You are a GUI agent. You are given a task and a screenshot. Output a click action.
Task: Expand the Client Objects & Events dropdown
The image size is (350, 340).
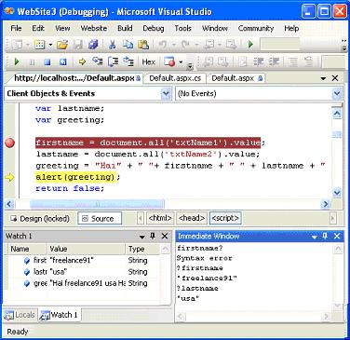click(x=166, y=93)
